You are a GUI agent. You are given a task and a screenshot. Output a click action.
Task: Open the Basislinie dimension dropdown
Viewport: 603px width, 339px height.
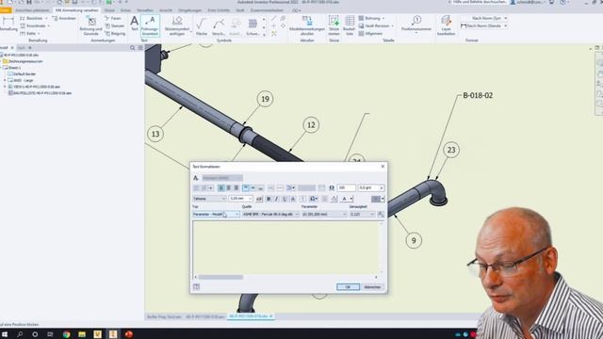[46, 18]
